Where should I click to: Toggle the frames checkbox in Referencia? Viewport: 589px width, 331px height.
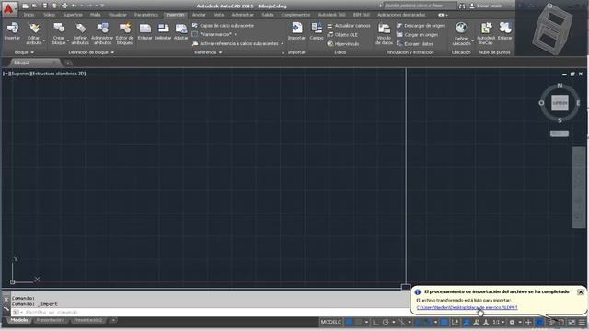coord(194,34)
